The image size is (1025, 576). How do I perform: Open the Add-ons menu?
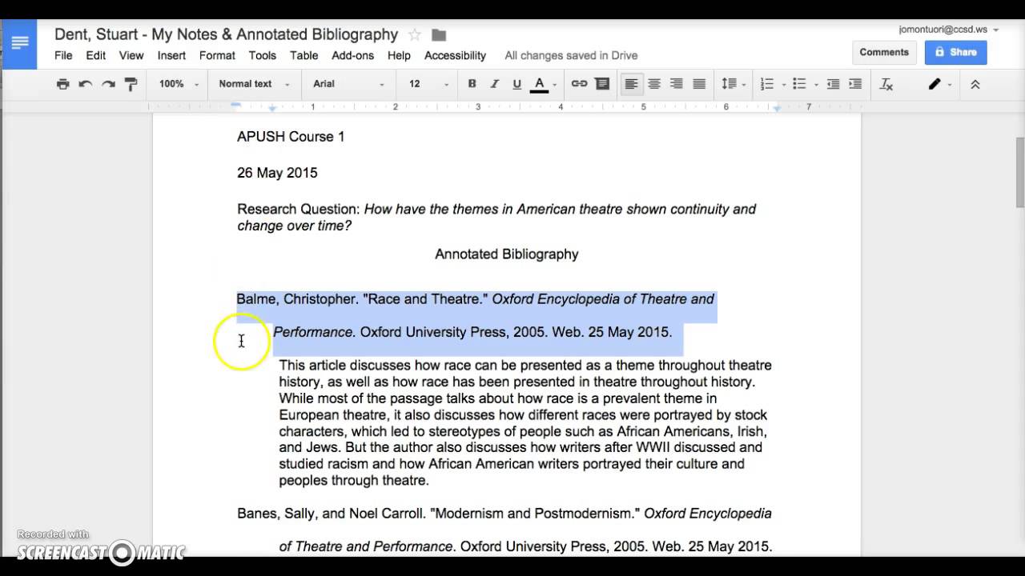click(x=352, y=55)
